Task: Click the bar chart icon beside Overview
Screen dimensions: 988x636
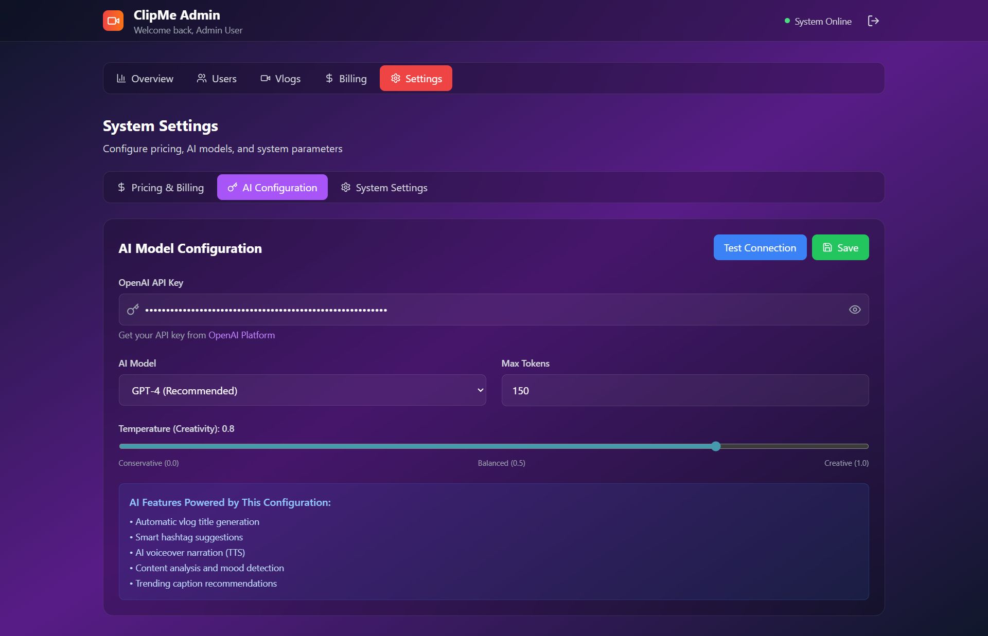Action: [x=121, y=78]
